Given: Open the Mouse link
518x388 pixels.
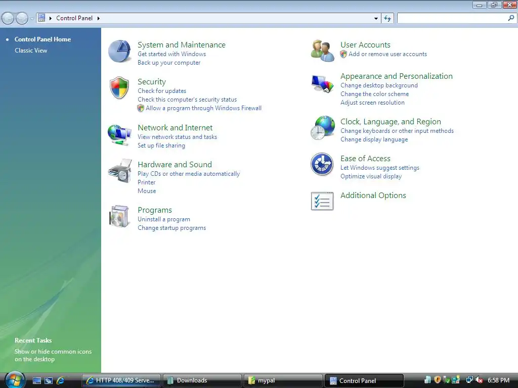Looking at the screenshot, I should pyautogui.click(x=147, y=191).
